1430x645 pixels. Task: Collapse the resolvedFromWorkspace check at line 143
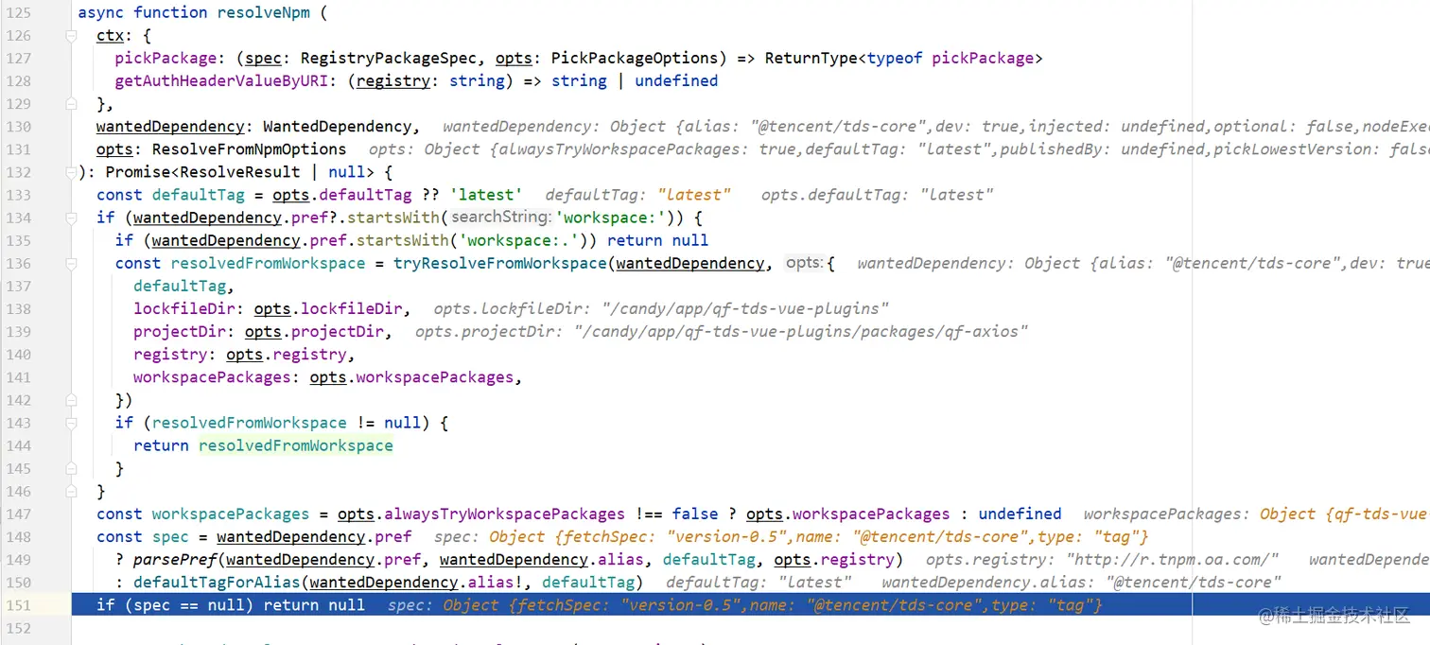coord(71,423)
